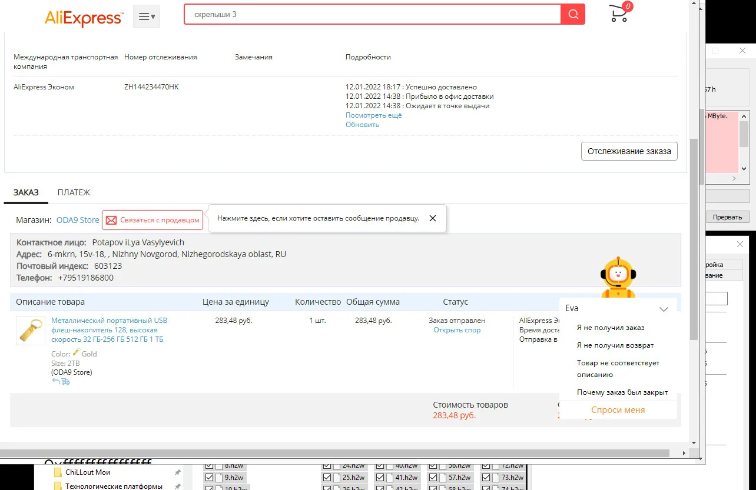
Task: Click the down arrow of the pink log scrollbar
Action: click(744, 168)
